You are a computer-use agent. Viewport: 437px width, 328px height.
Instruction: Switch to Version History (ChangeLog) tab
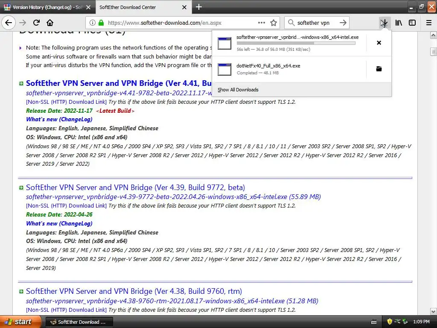point(47,7)
